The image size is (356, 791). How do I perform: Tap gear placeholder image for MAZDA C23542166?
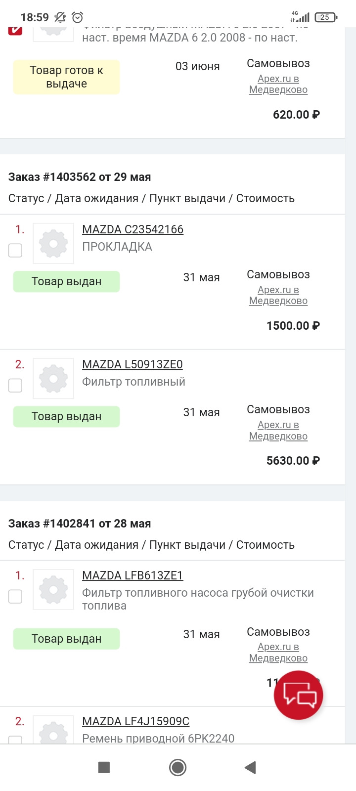coord(53,243)
